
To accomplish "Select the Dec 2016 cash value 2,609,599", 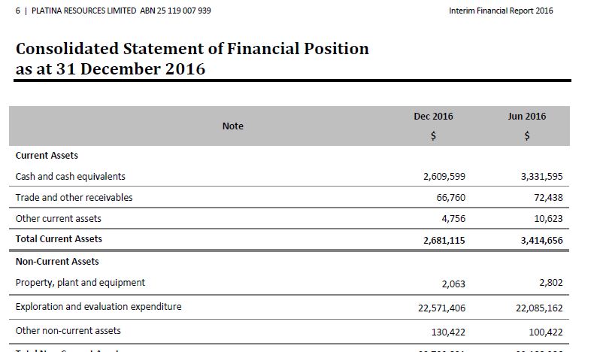I will pyautogui.click(x=444, y=177).
